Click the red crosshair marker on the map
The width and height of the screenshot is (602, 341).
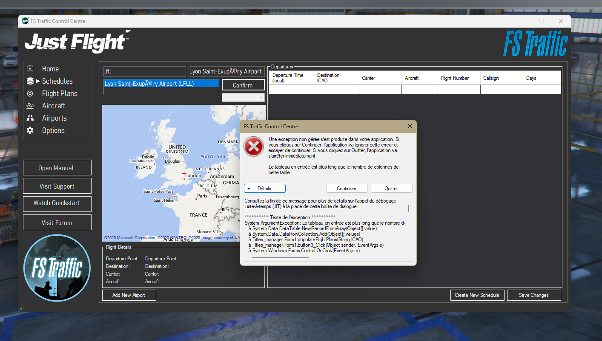point(184,173)
